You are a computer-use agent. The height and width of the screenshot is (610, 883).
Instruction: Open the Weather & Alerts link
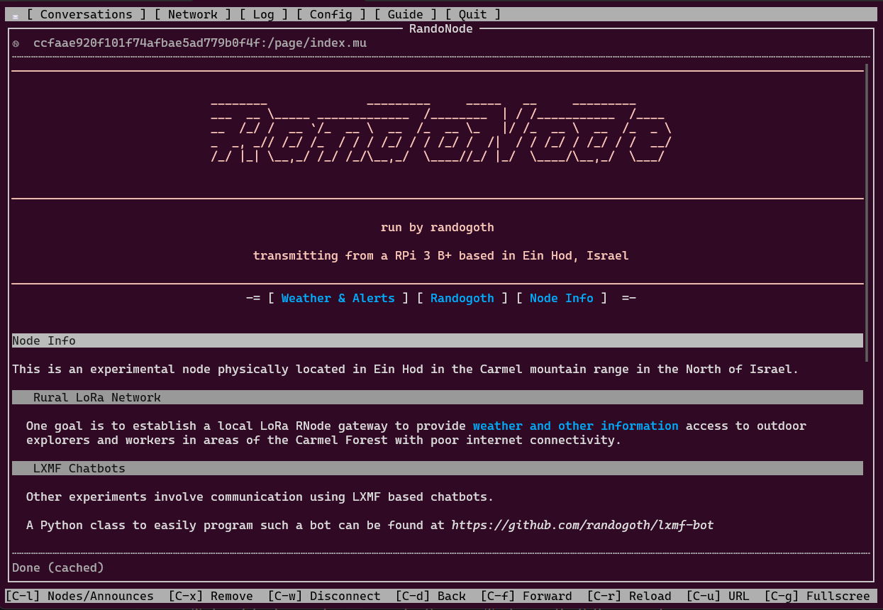tap(338, 298)
